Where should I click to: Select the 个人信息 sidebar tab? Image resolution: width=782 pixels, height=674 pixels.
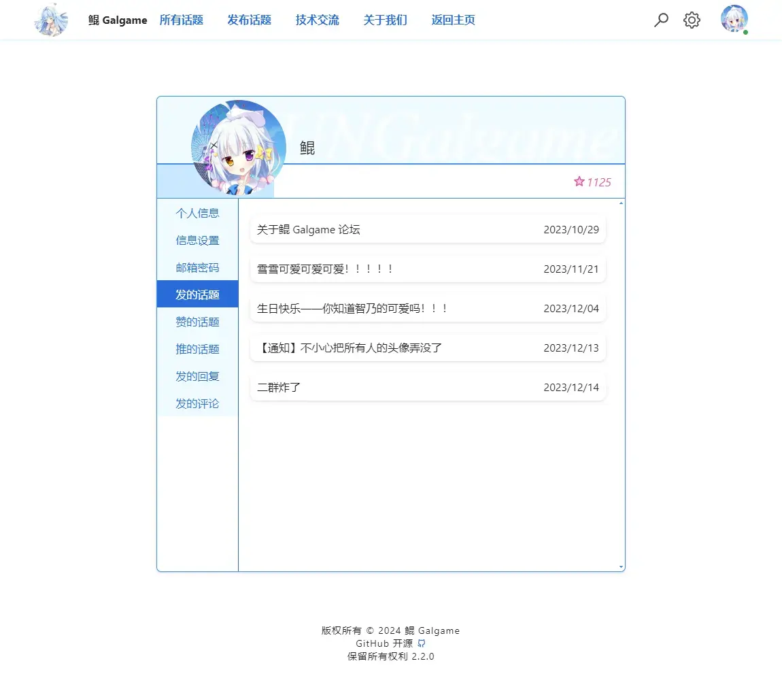[197, 213]
